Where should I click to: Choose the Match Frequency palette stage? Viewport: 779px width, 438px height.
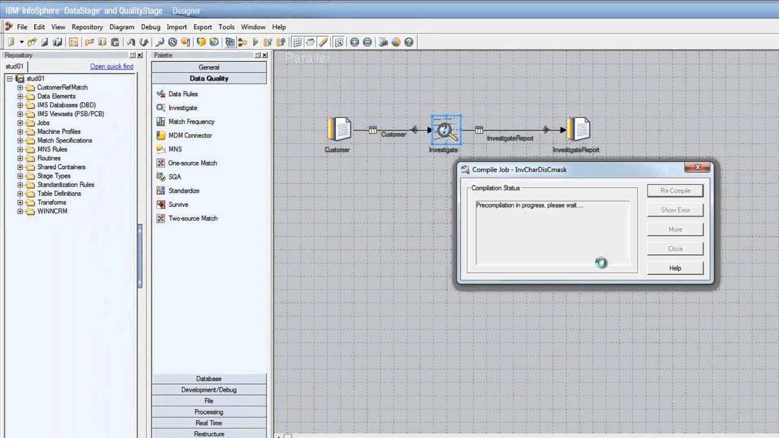tap(191, 122)
